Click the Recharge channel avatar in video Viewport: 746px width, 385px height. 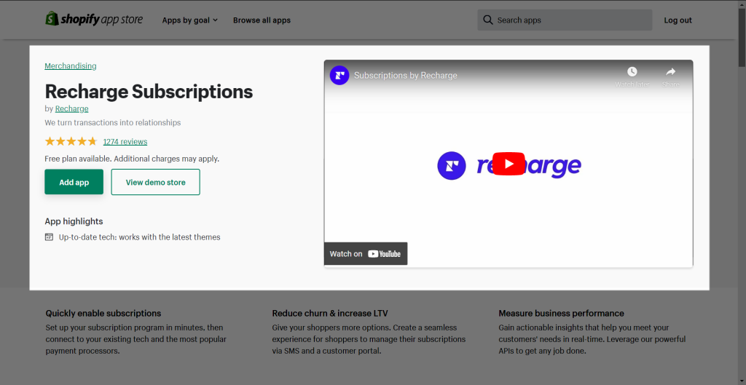coord(339,75)
